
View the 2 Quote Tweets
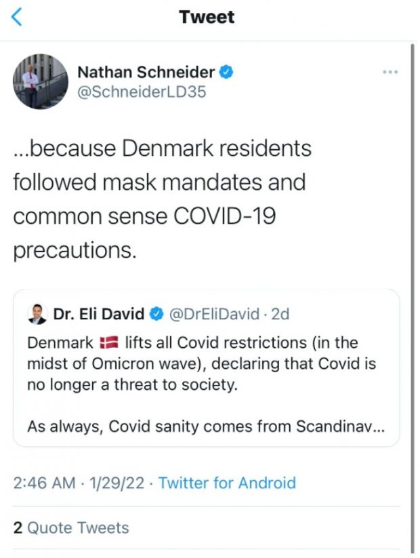[x=71, y=527]
